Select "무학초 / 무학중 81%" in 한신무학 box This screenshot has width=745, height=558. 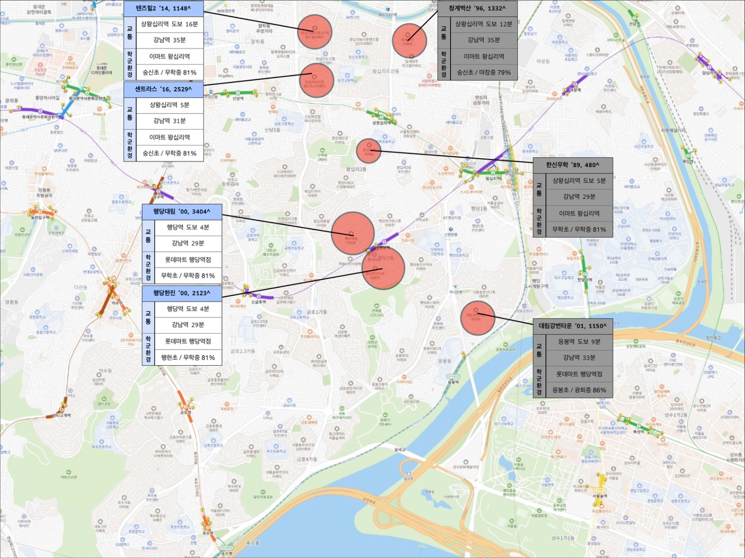[x=579, y=229]
